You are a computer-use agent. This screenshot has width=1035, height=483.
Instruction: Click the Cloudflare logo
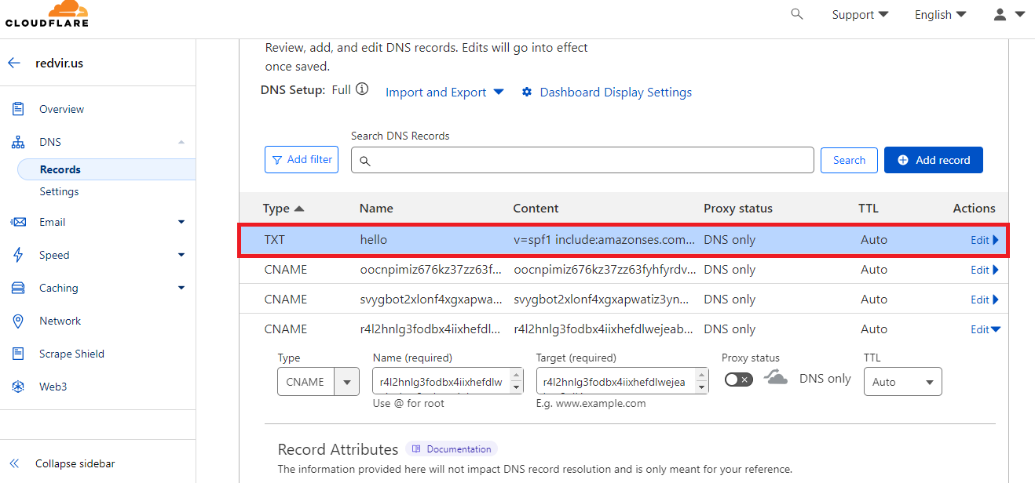click(47, 14)
